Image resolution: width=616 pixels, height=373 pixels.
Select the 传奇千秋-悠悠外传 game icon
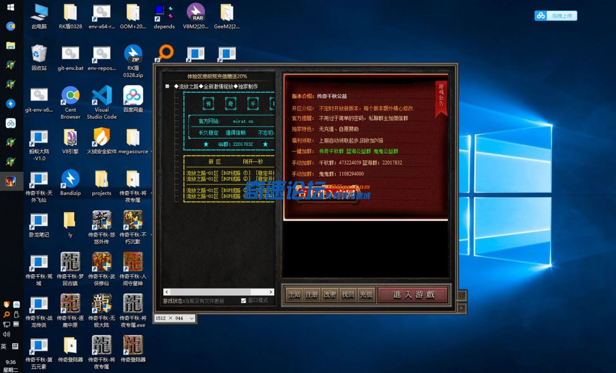pyautogui.click(x=102, y=227)
